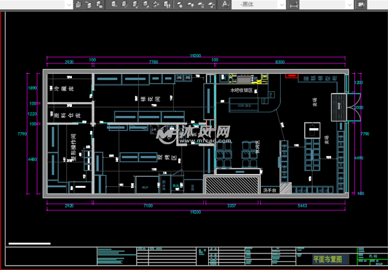The width and height of the screenshot is (388, 270).
Task: Click the empty dimension style combo box
Action: click(x=326, y=5)
